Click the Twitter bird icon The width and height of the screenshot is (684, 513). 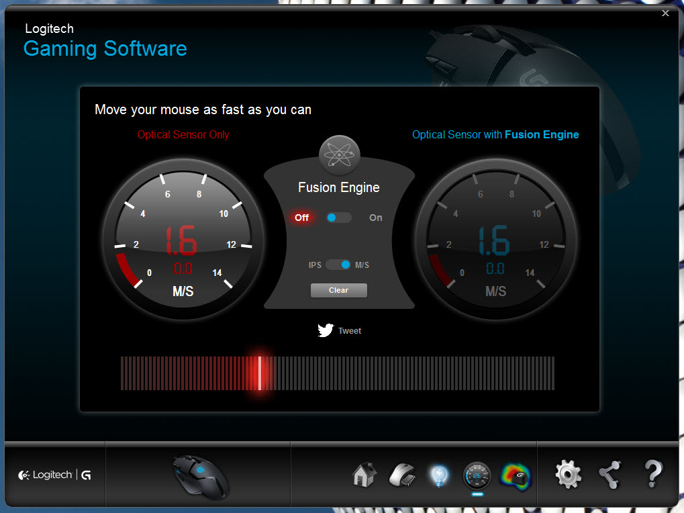326,330
